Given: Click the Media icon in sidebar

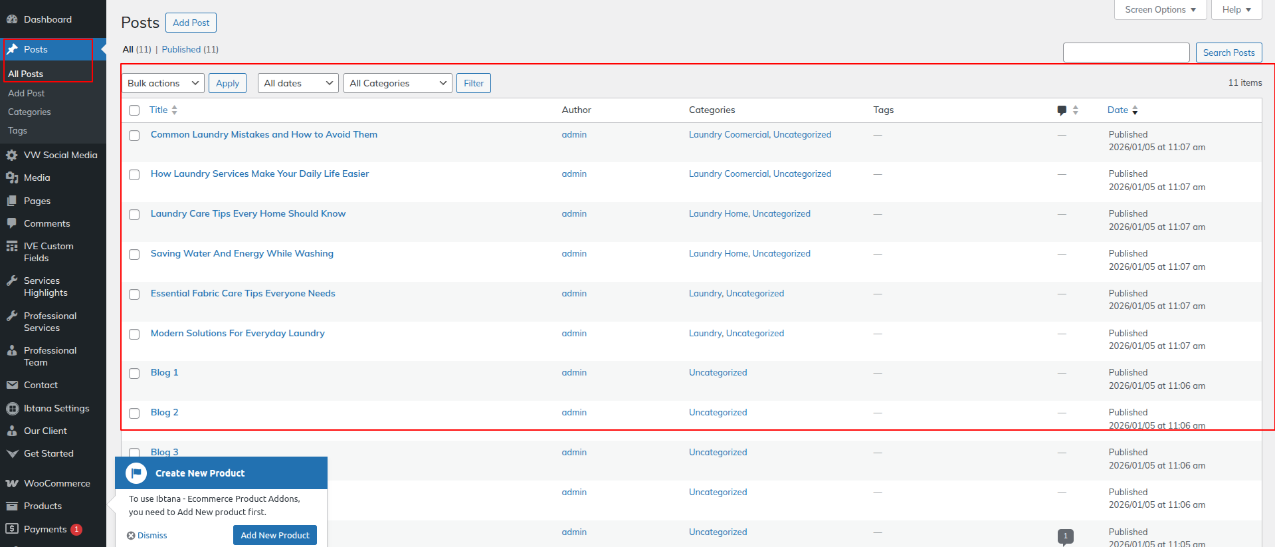Looking at the screenshot, I should pyautogui.click(x=12, y=177).
